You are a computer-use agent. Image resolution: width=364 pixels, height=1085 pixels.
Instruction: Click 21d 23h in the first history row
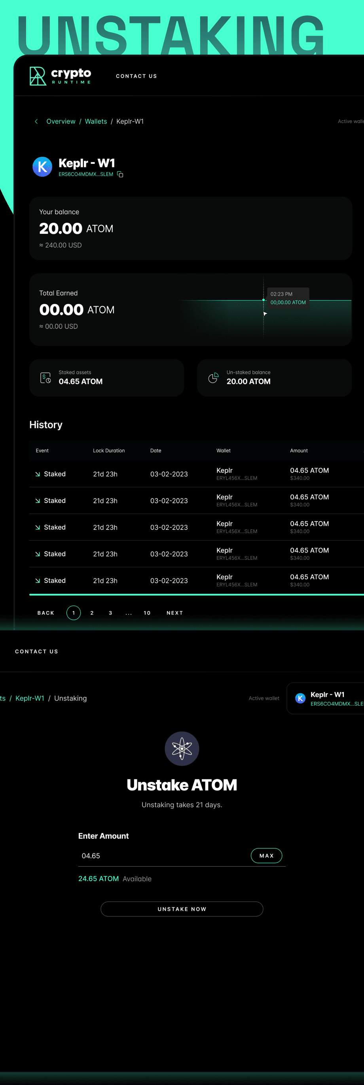point(105,474)
